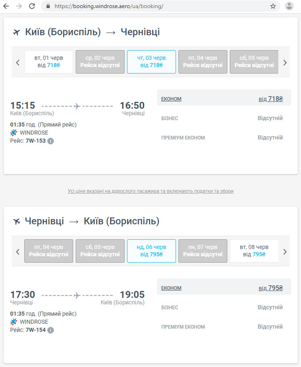Image resolution: width=301 pixels, height=367 pixels.
Task: Click the browser back arrow
Action: [6, 6]
